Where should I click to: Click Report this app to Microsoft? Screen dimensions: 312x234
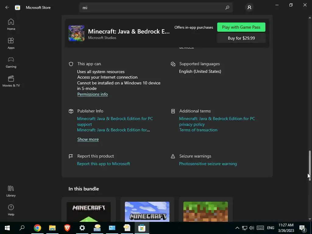(x=104, y=164)
